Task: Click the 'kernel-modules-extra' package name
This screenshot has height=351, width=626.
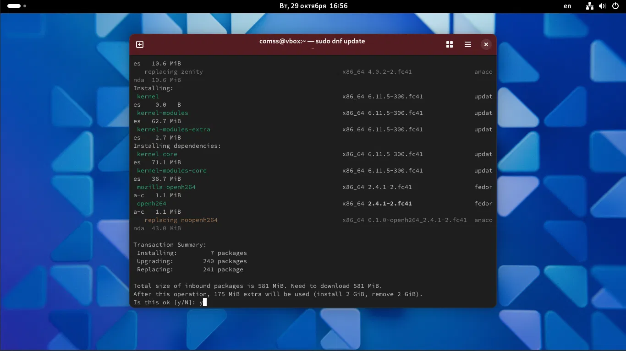Action: pos(174,130)
